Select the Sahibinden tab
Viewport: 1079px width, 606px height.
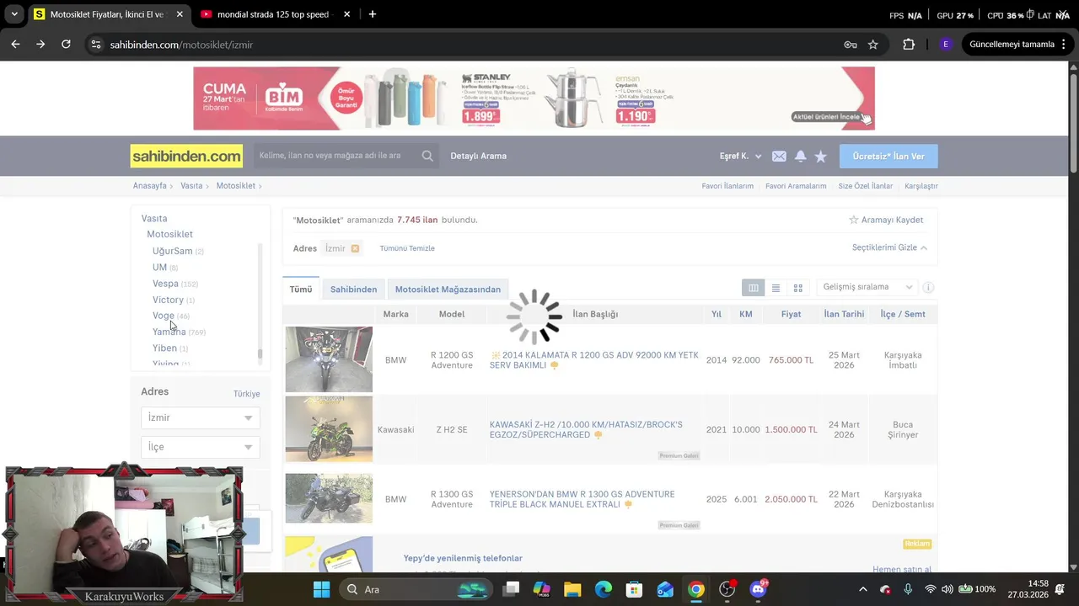[x=353, y=289]
